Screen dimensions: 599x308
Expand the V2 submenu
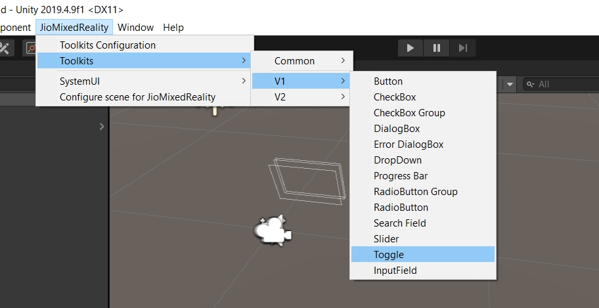(303, 97)
